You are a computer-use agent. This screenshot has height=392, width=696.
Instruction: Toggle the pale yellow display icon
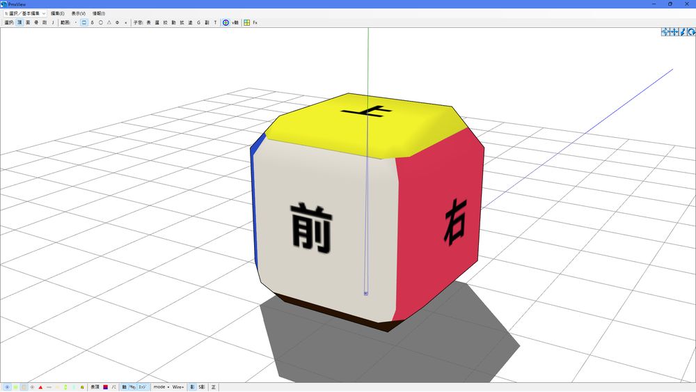click(x=57, y=387)
